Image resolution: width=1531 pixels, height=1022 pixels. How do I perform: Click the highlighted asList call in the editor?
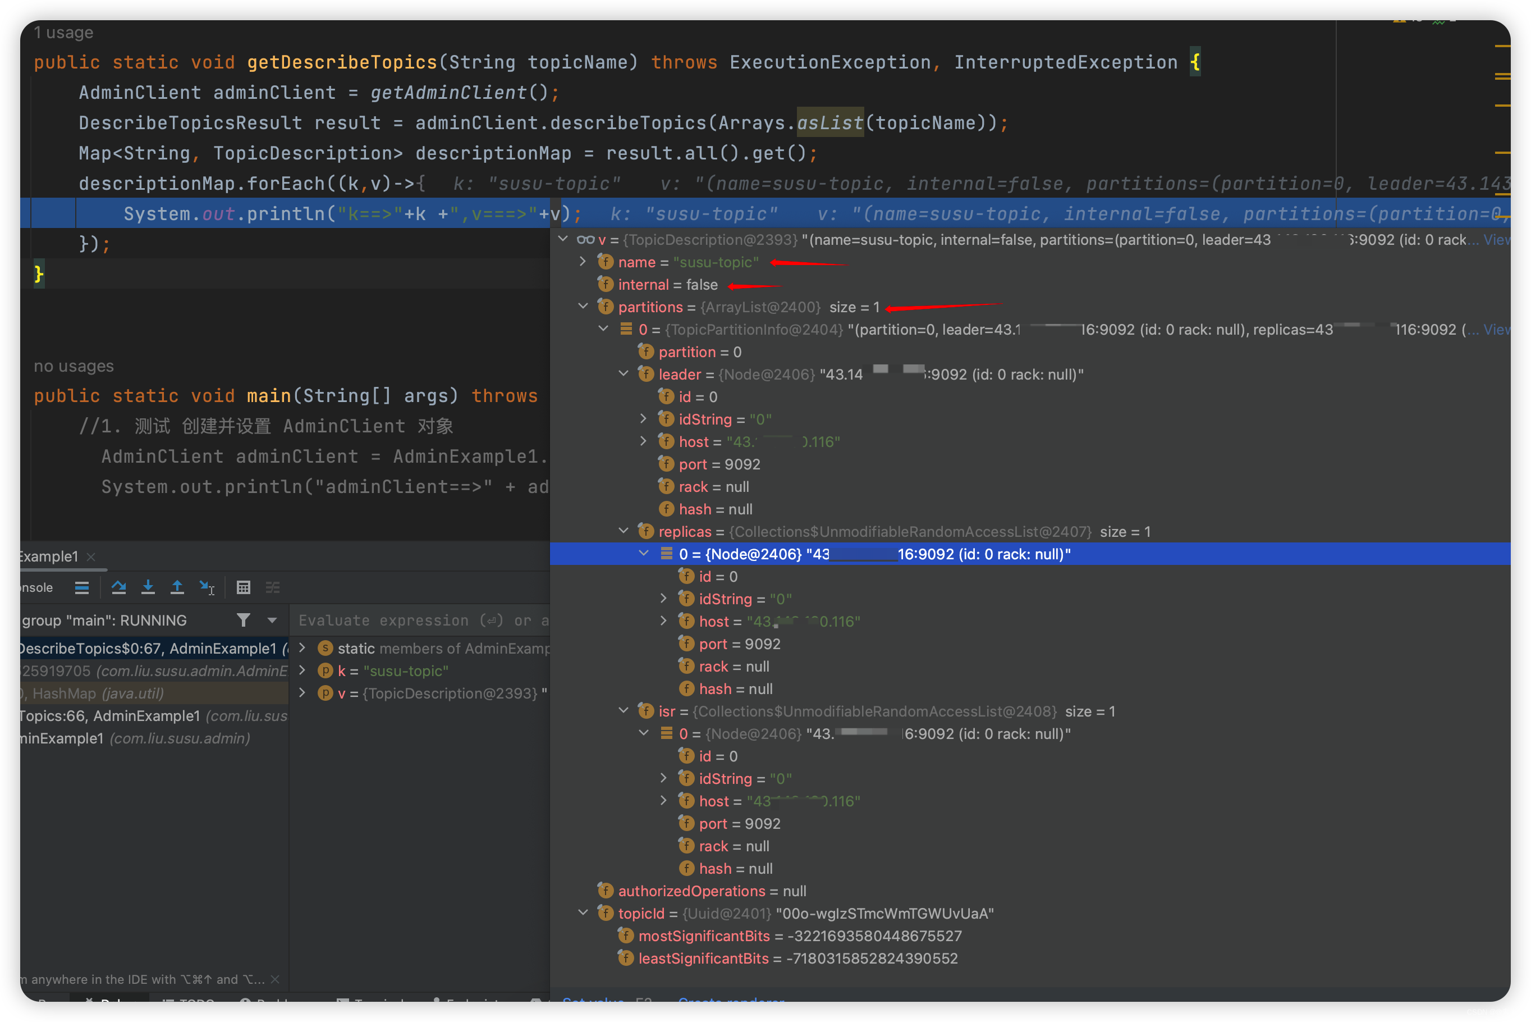(x=830, y=122)
